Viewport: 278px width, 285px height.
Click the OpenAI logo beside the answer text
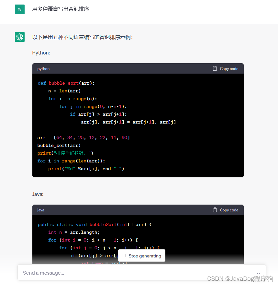[20, 37]
